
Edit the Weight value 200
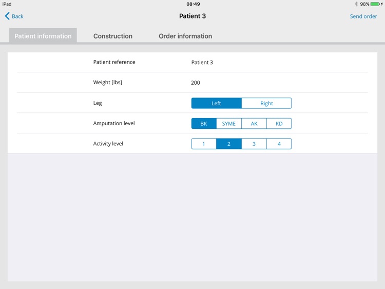coord(196,83)
